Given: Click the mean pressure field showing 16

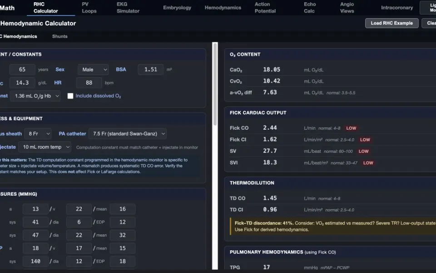Looking at the screenshot, I should pos(123,209).
